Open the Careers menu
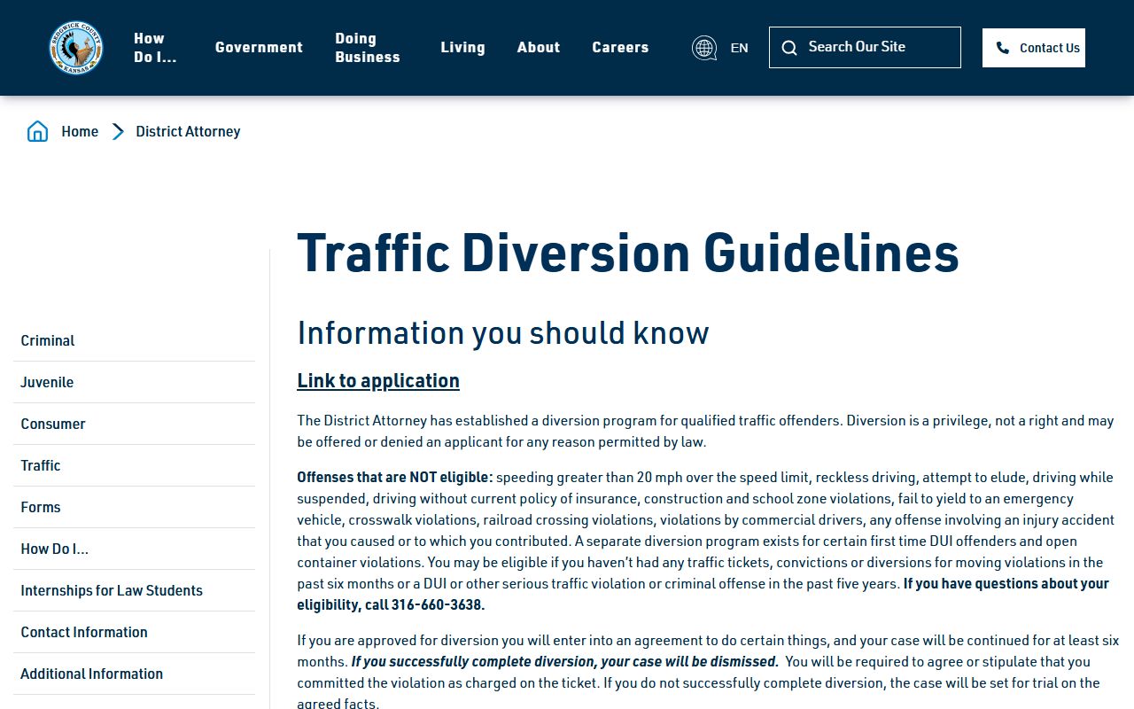 pyautogui.click(x=620, y=48)
